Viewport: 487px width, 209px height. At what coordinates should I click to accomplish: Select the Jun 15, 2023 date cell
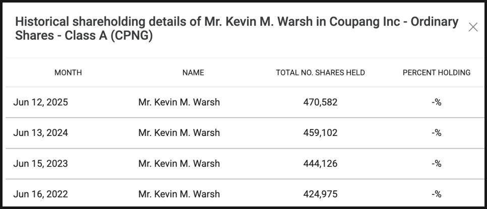[x=41, y=164]
